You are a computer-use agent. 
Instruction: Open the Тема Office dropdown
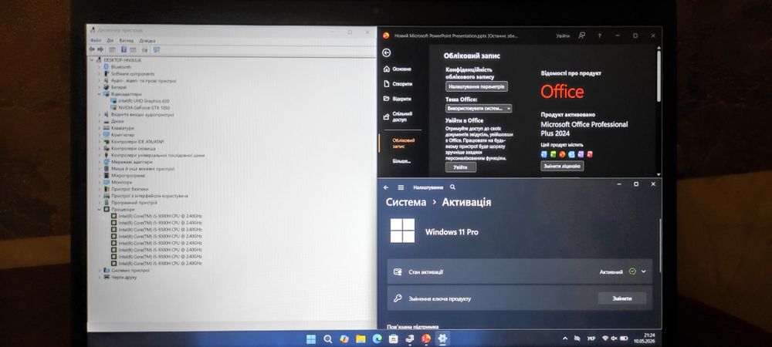(x=479, y=109)
